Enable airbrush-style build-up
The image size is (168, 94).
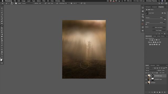click(x=57, y=3)
